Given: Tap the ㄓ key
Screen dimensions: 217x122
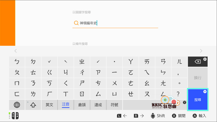Looking at the screenshot, I should tap(82, 61).
